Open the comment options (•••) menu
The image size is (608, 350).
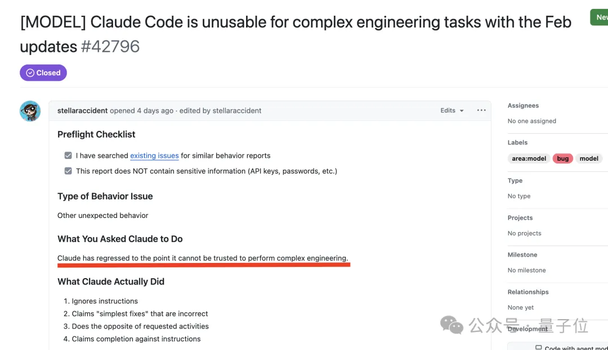point(481,110)
